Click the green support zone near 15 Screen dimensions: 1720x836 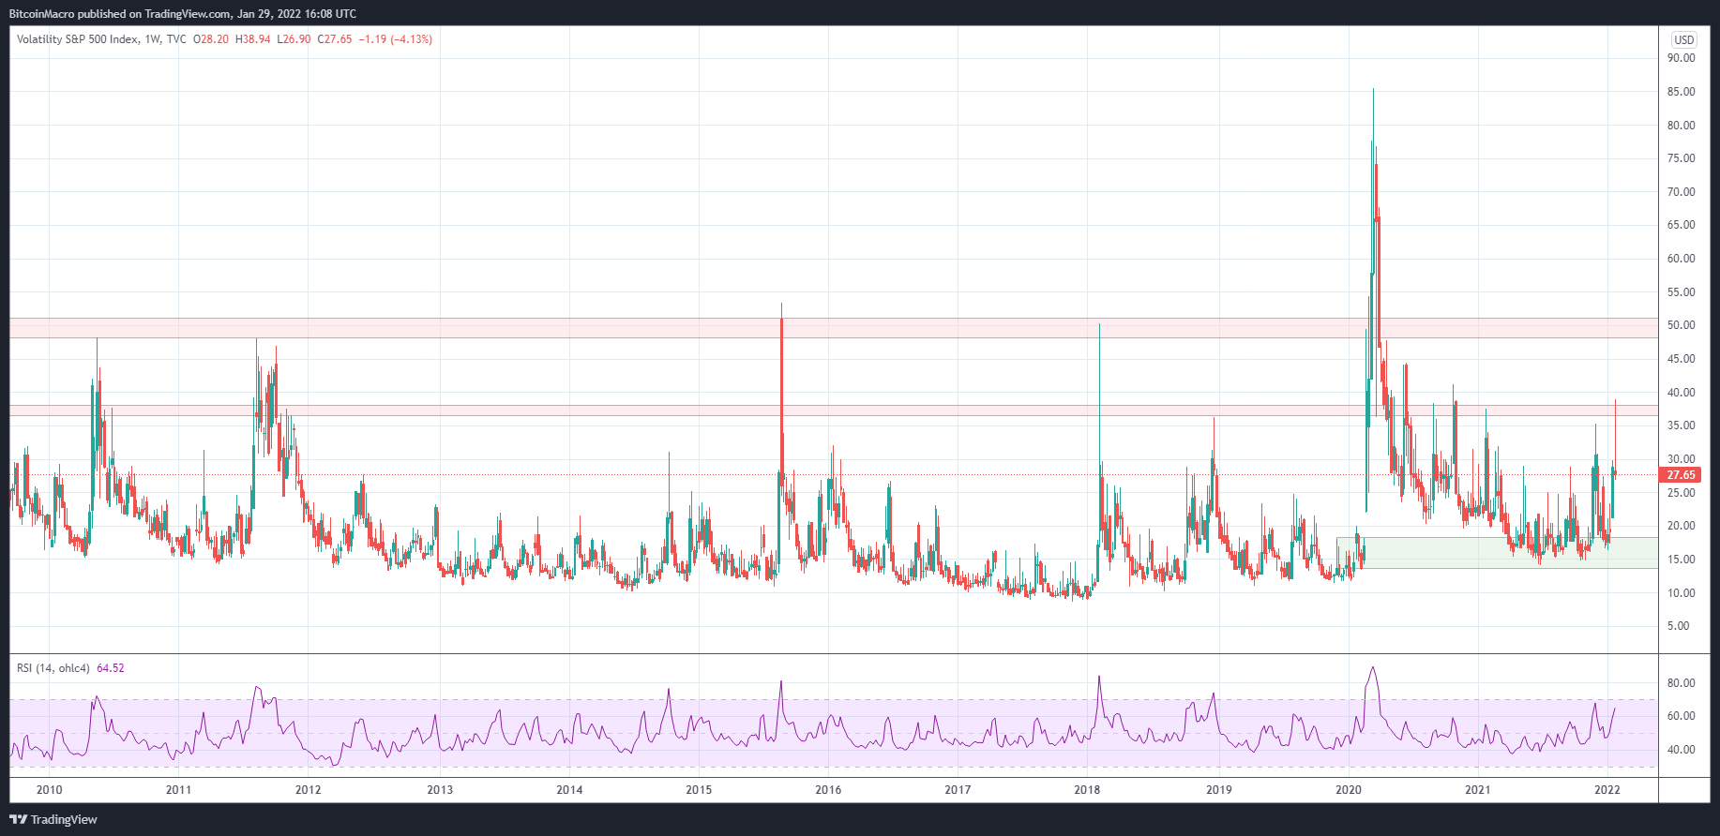coord(1497,553)
